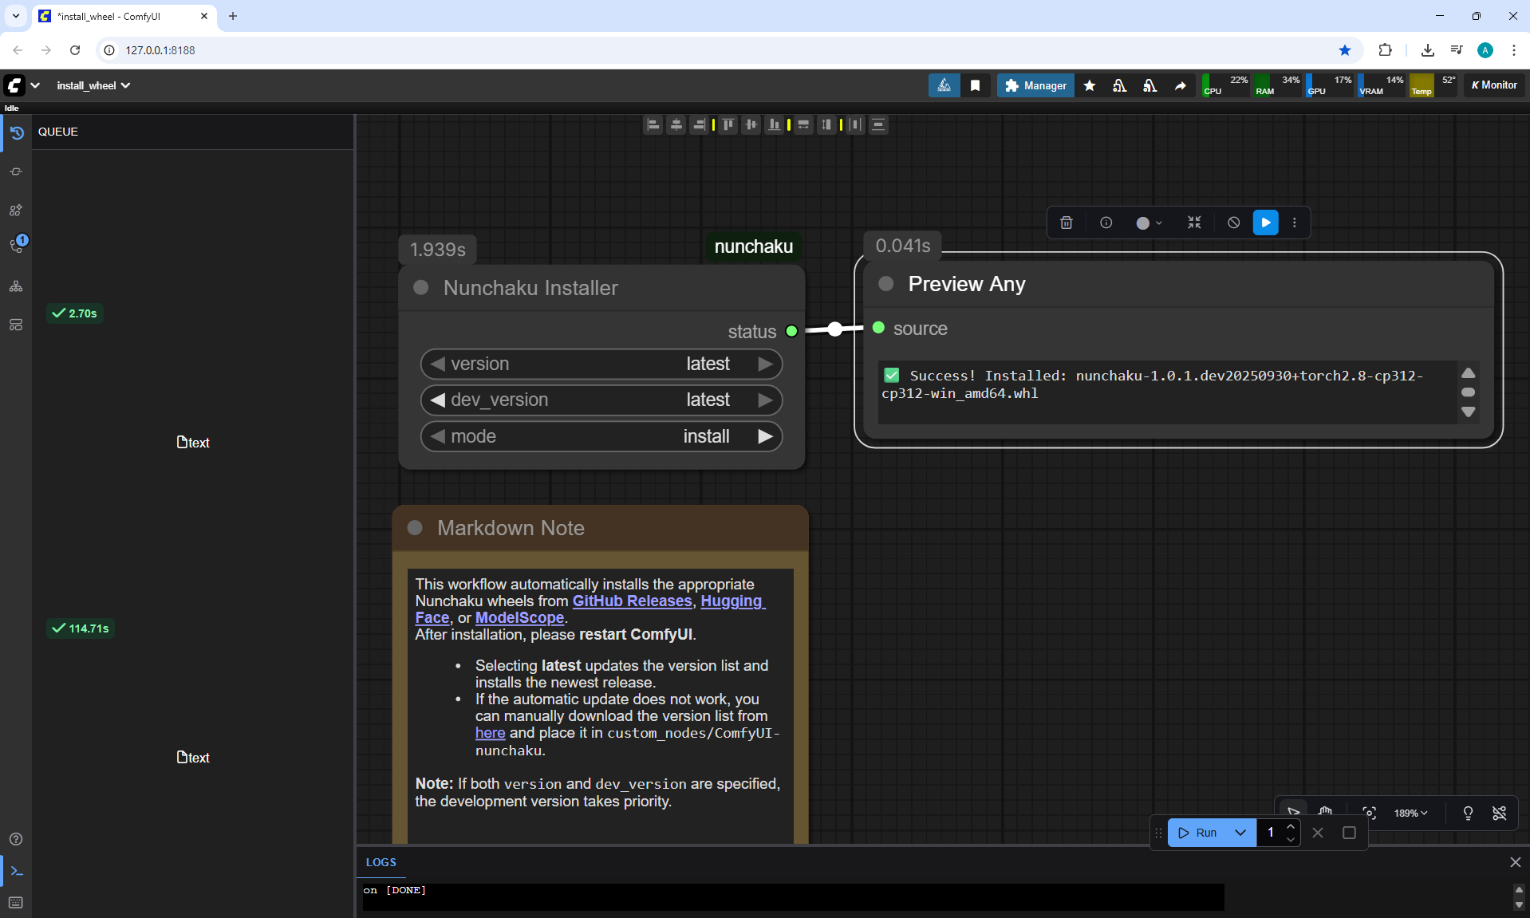Step mode widget to next option
Image resolution: width=1530 pixels, height=918 pixels.
click(x=765, y=436)
